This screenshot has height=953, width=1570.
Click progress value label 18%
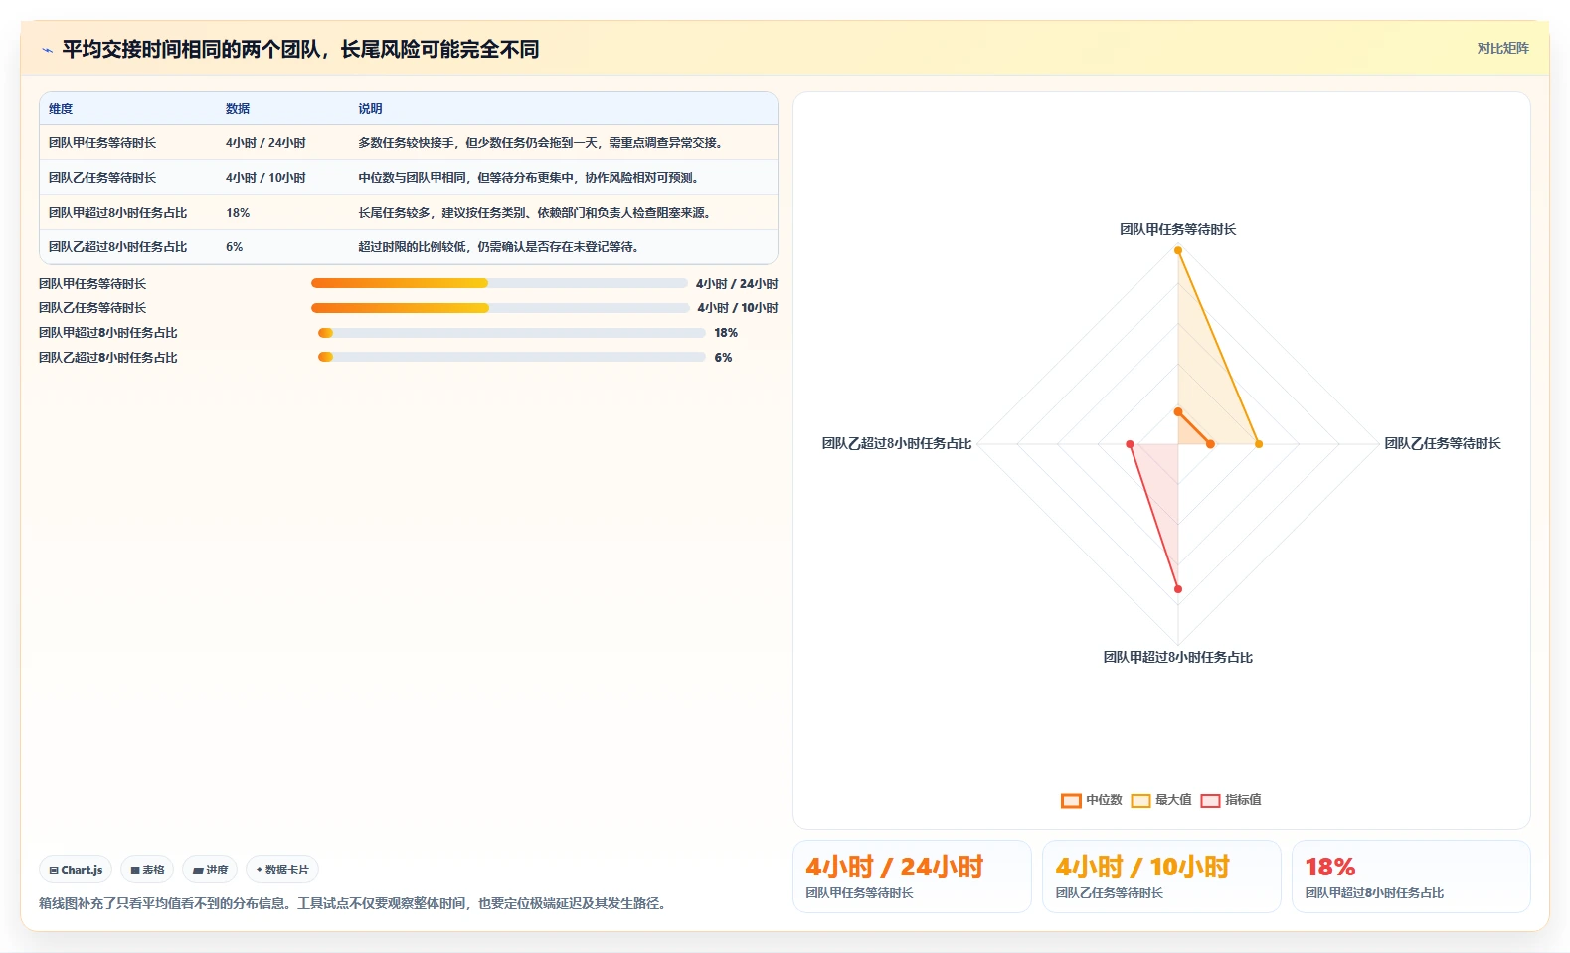(726, 333)
